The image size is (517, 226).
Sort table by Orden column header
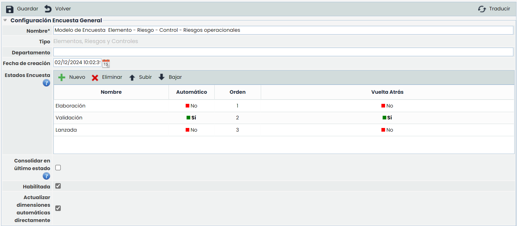(237, 92)
